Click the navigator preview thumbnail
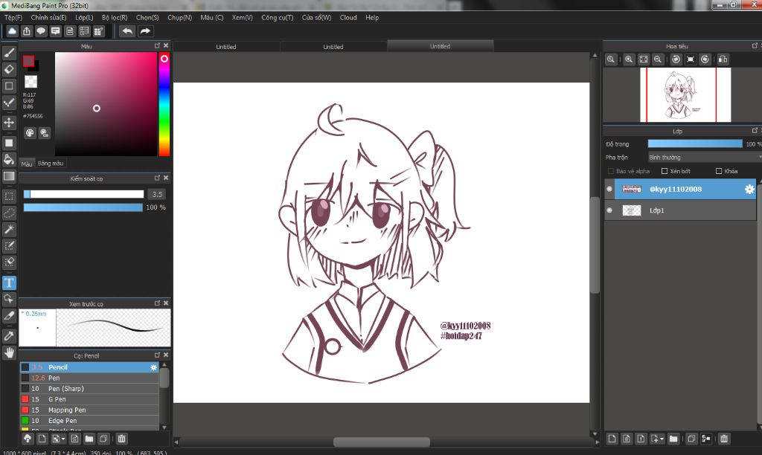762x455 pixels. click(x=685, y=94)
